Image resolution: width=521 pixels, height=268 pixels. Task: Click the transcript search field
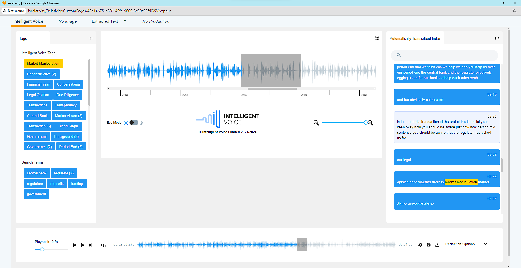(446, 55)
